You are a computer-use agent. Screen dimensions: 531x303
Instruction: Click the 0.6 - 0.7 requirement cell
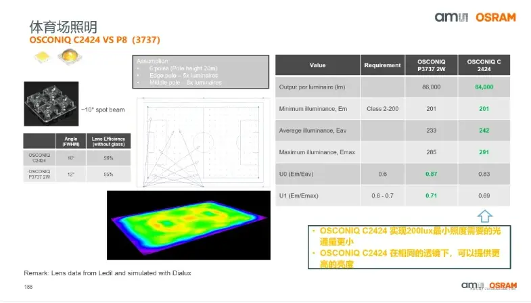pyautogui.click(x=382, y=195)
